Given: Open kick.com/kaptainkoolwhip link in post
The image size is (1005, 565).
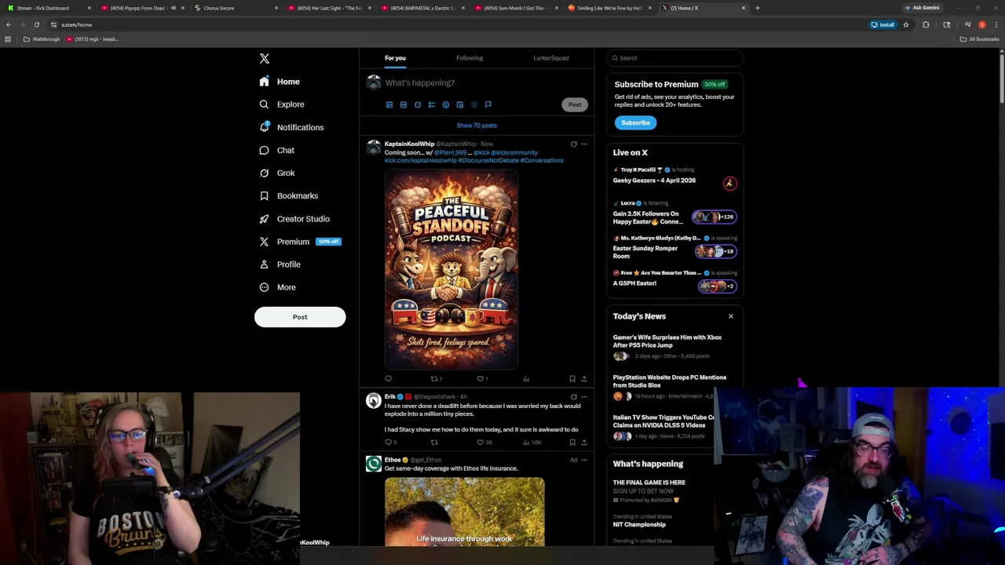Looking at the screenshot, I should (x=420, y=161).
